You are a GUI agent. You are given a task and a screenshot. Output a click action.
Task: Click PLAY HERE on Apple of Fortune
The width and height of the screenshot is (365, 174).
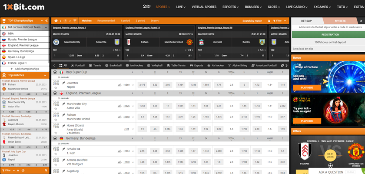click(x=307, y=121)
